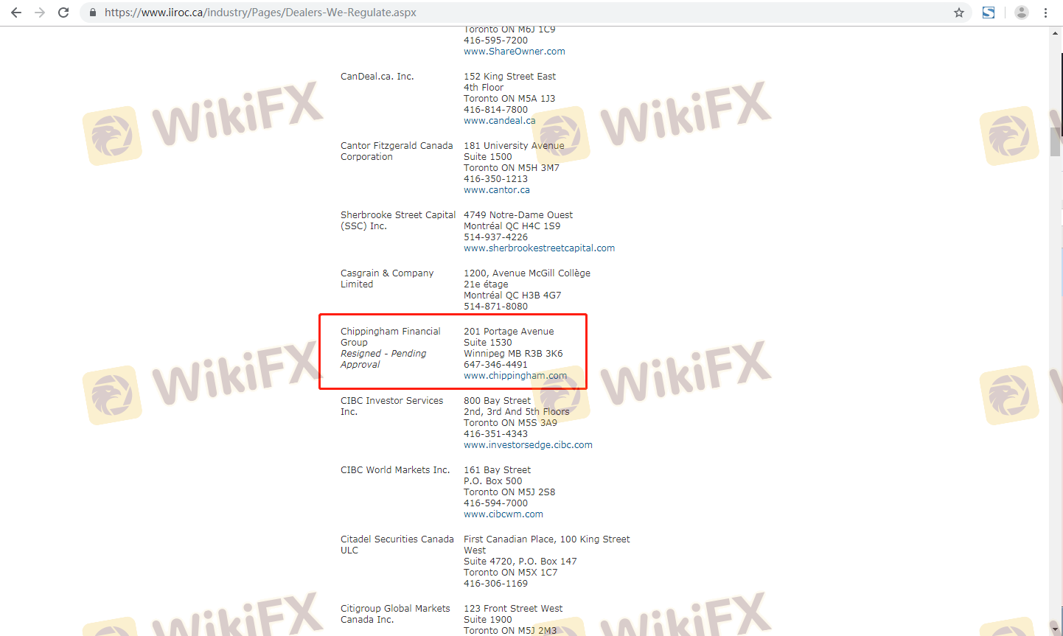Select Chippingham Financial Group name
Screen dimensions: 1063x636
pyautogui.click(x=391, y=337)
